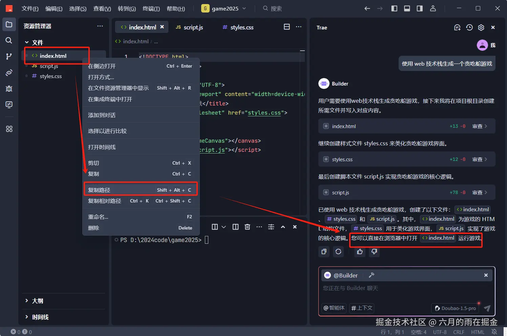Open Trae panel settings gear
The image size is (507, 336).
pyautogui.click(x=481, y=27)
